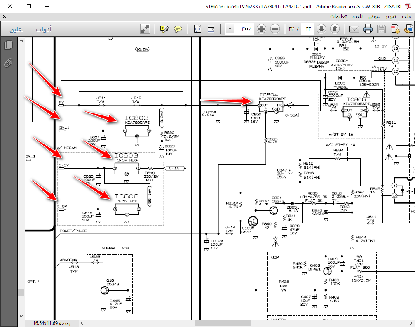Viewport: 415px width, 327px height.
Task: Click the POWER/FM_CE signal label
Action: (73, 231)
